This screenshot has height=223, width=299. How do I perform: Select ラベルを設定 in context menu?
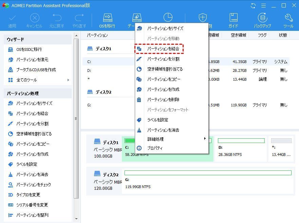point(171,120)
